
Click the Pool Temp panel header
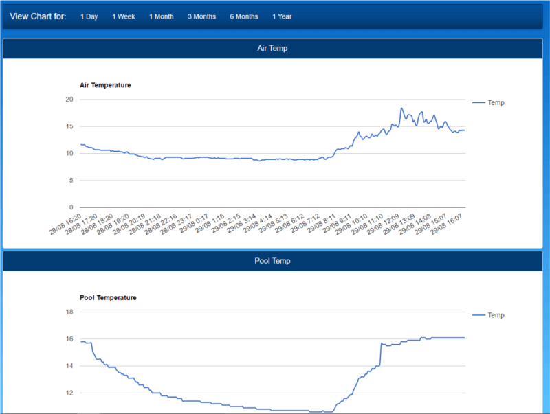[273, 261]
